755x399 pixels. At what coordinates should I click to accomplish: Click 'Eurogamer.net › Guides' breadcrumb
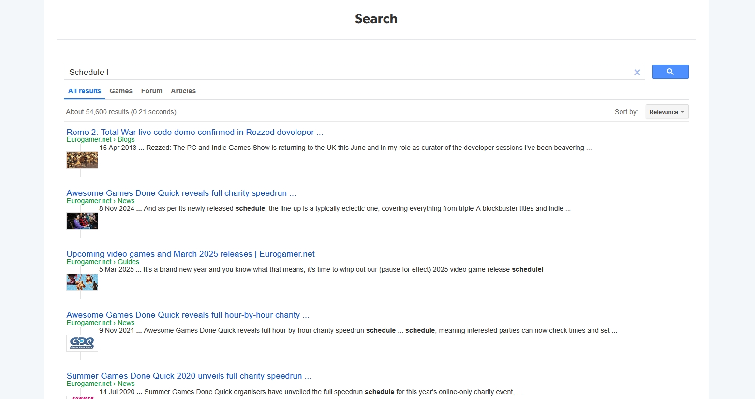[x=103, y=262]
